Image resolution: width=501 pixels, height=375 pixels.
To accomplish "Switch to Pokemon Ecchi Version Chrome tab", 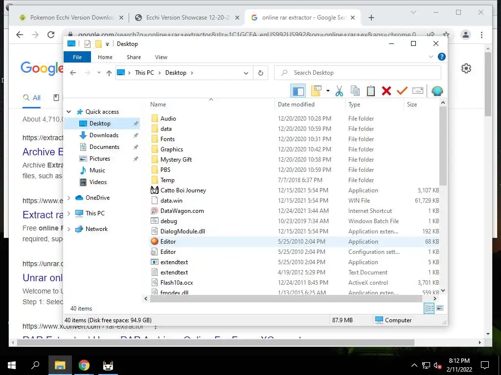I will [71, 18].
